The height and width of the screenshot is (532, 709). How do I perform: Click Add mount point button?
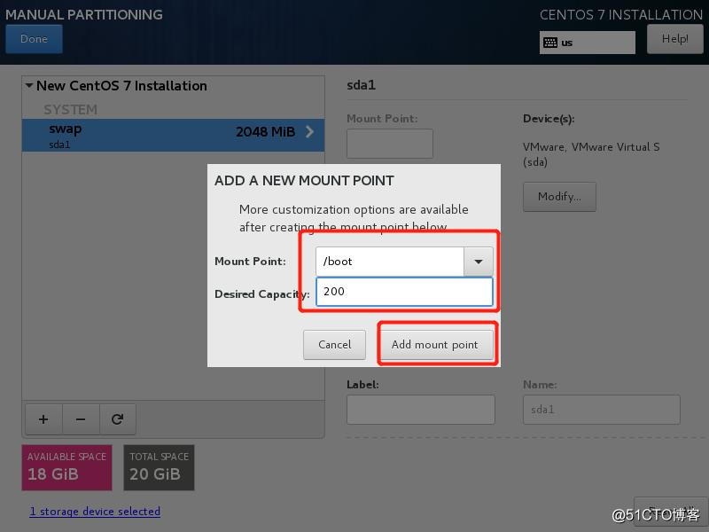pyautogui.click(x=434, y=345)
